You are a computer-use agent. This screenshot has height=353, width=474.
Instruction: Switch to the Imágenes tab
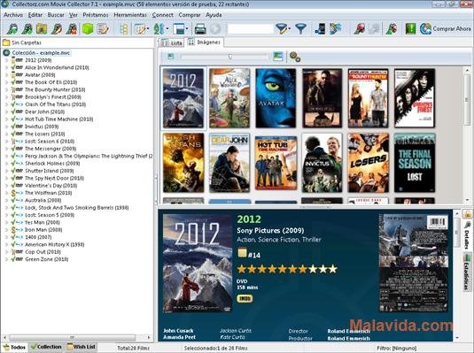[205, 42]
